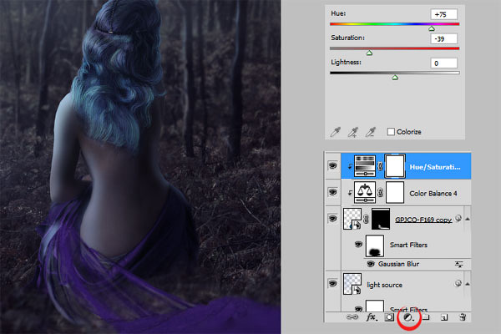Image resolution: width=501 pixels, height=334 pixels.
Task: Click the smart filter indicator on light source
Action: (458, 283)
